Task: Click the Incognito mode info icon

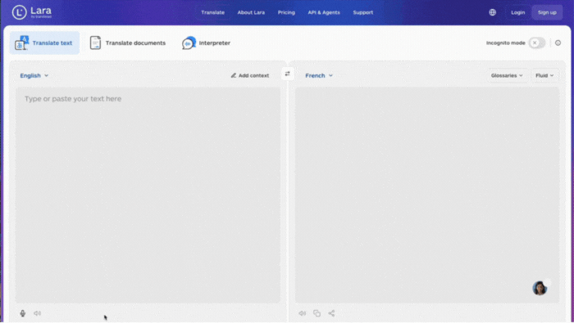Action: pos(558,43)
